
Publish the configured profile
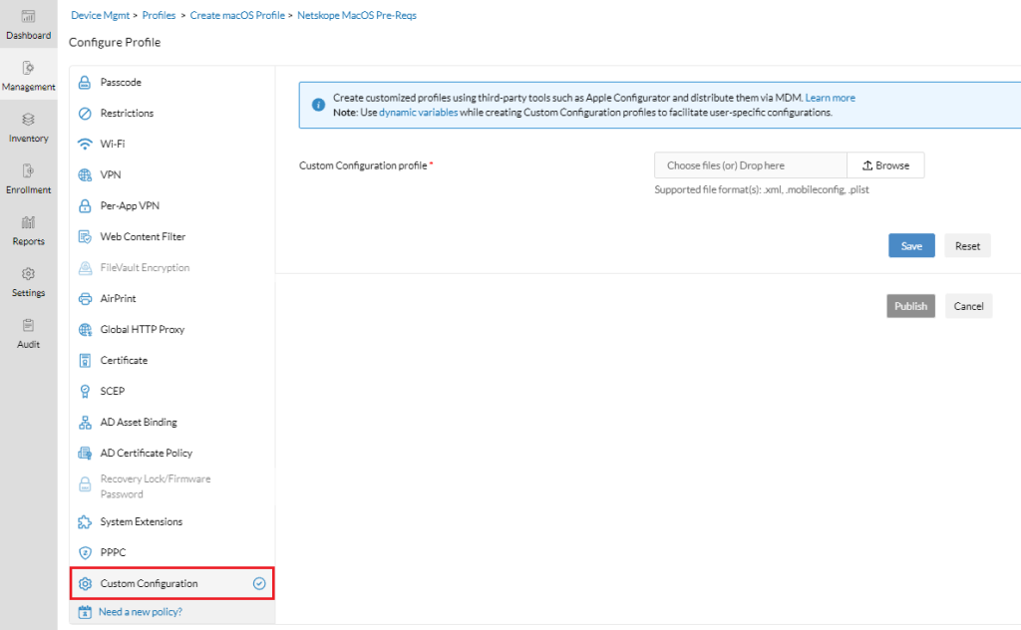coord(910,305)
